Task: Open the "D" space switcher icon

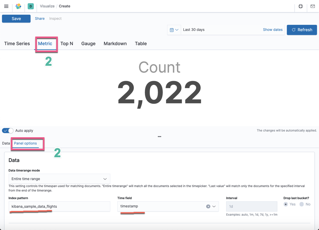Action: (x=31, y=6)
